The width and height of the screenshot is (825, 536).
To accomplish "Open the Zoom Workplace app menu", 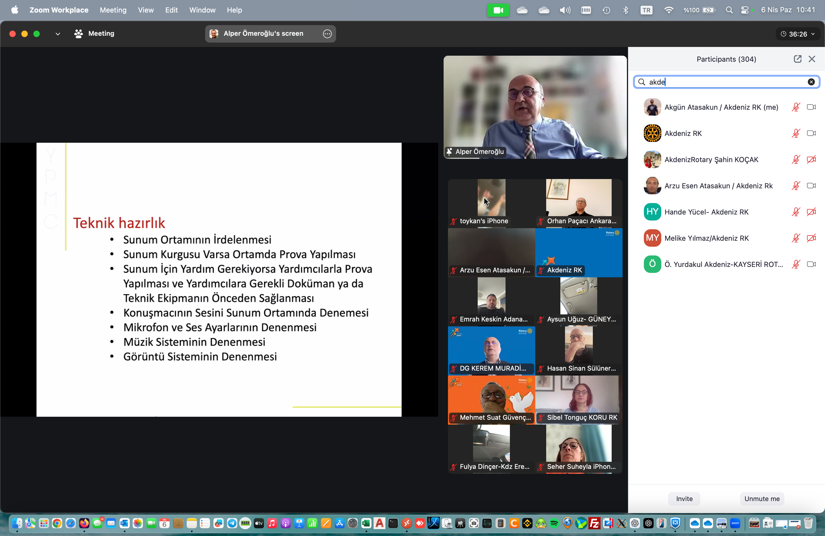I will coord(59,10).
